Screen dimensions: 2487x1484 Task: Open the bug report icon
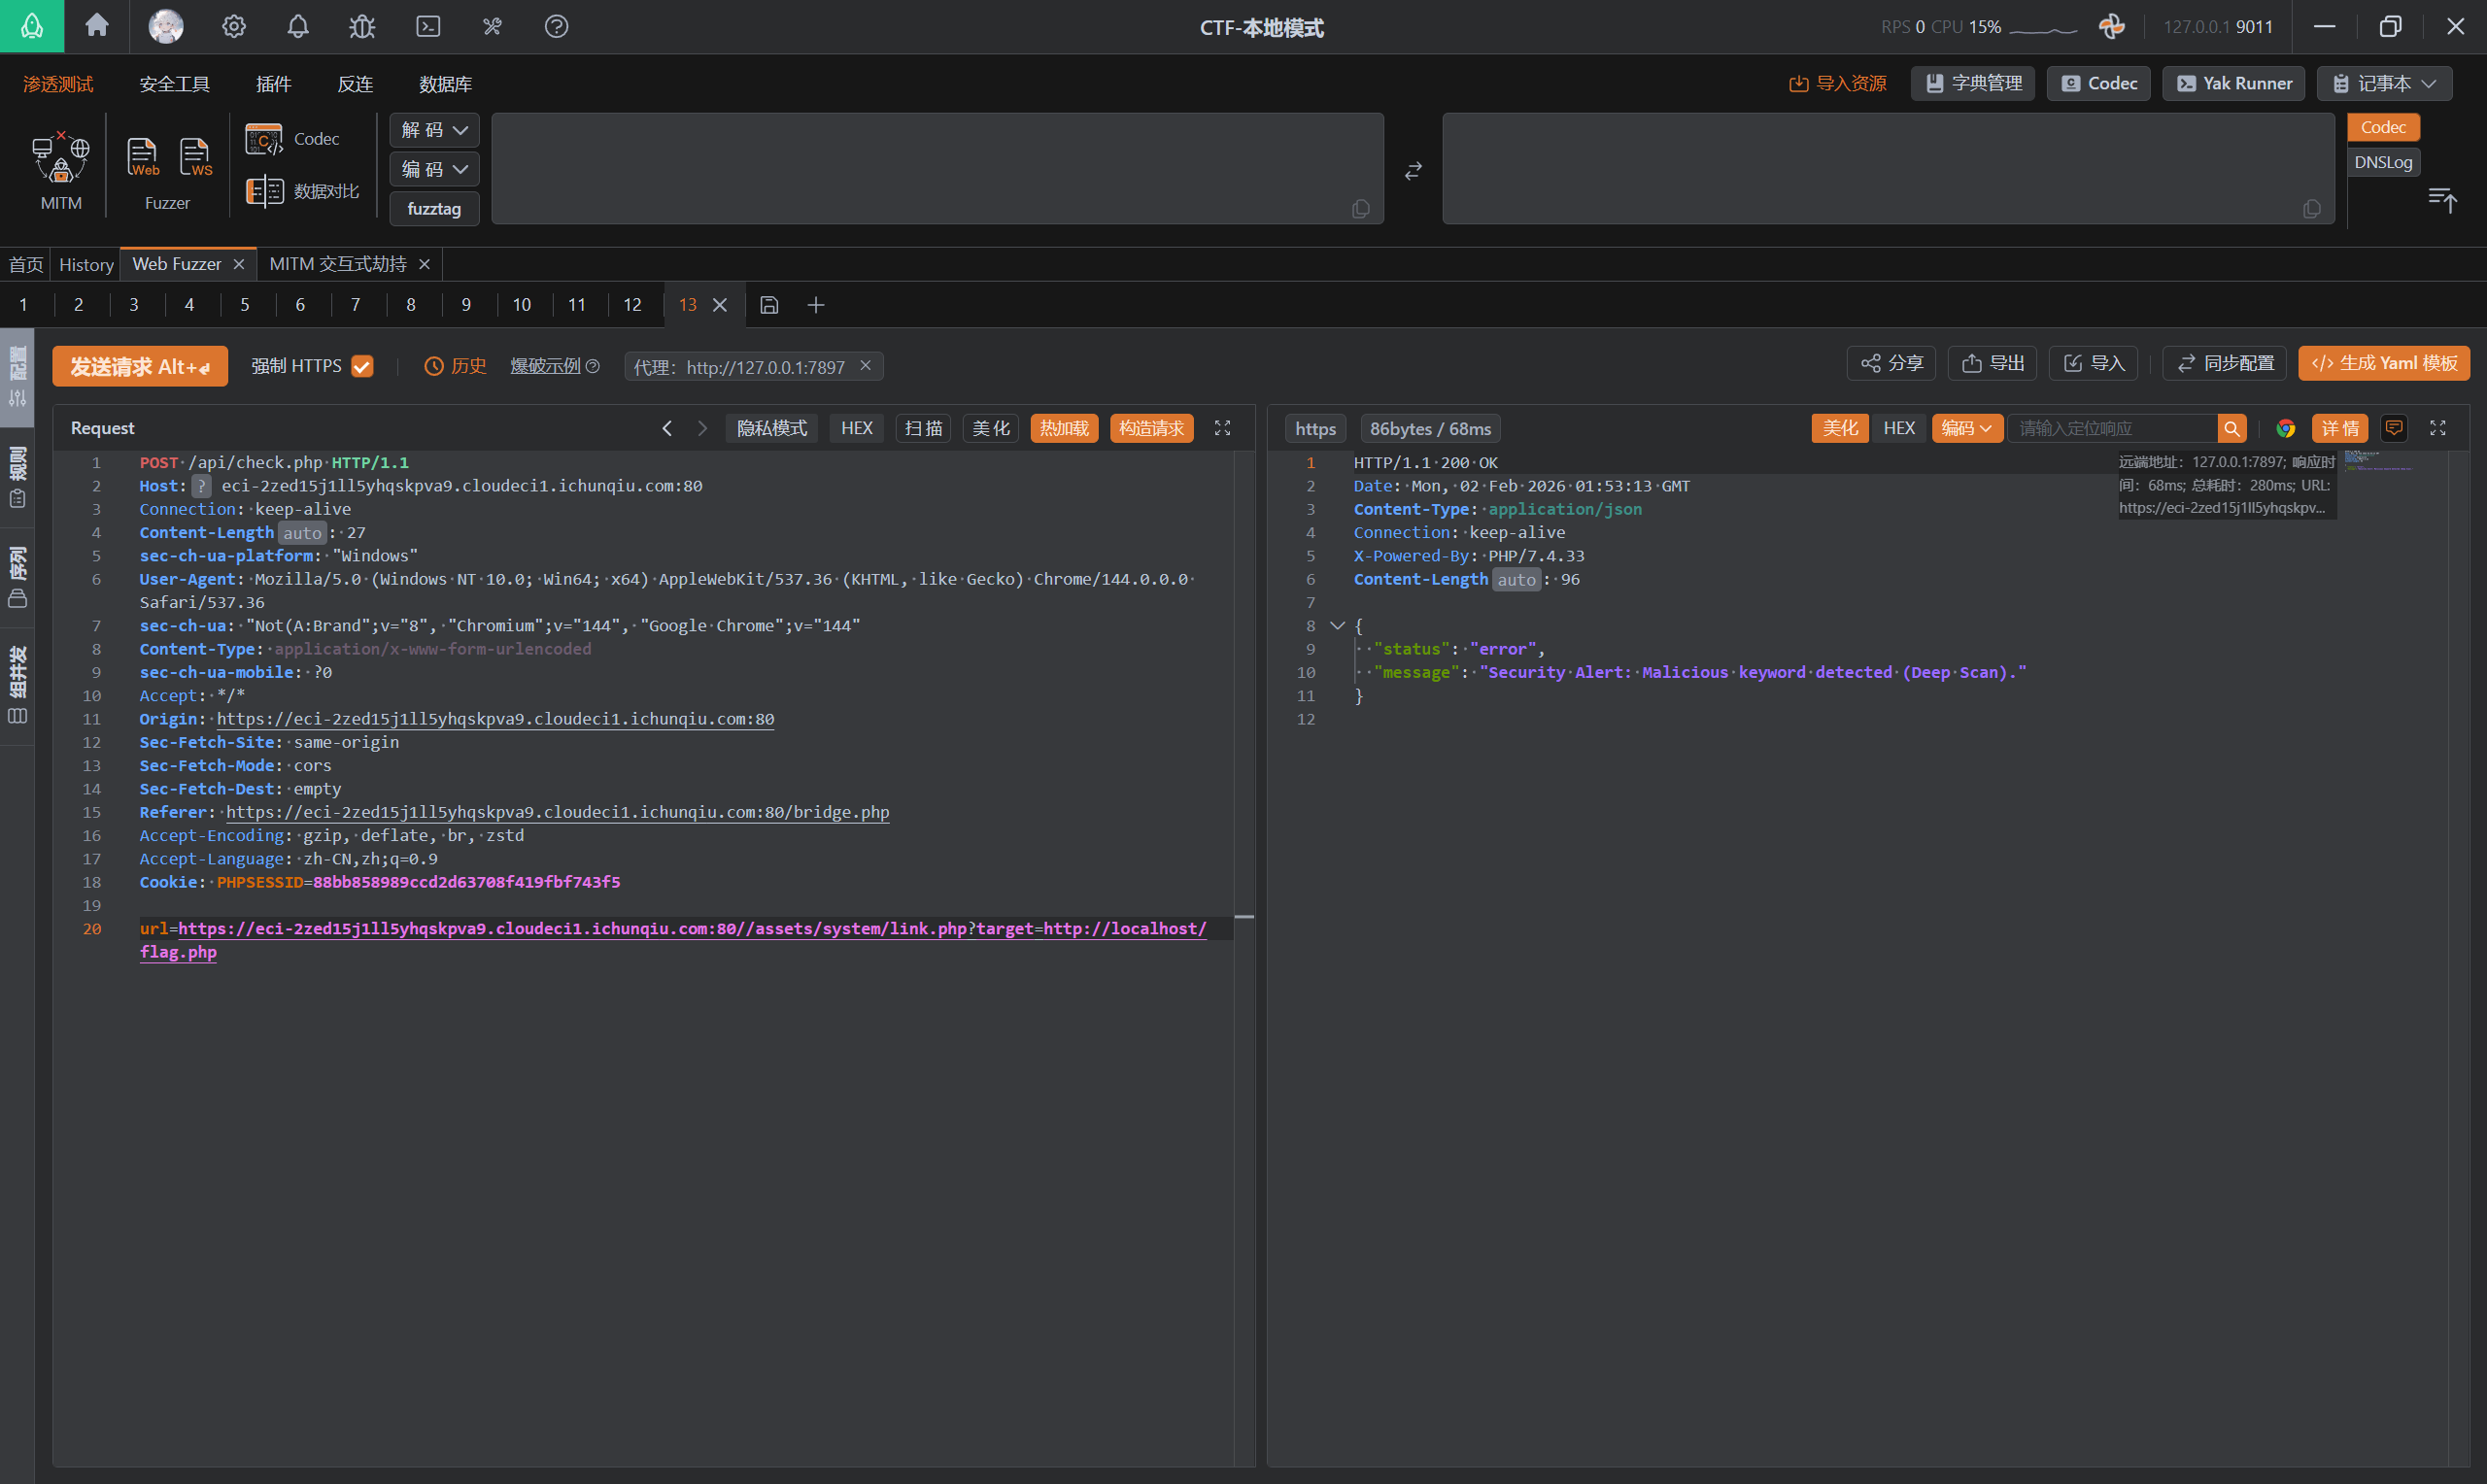tap(362, 26)
